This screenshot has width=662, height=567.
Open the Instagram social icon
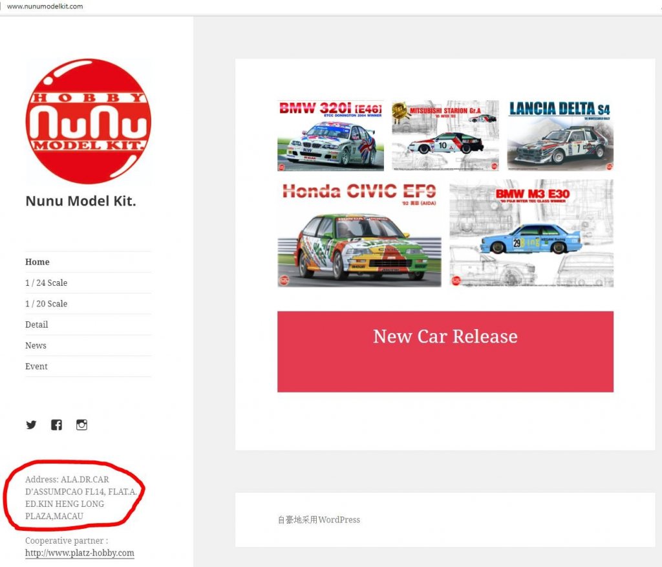pos(81,425)
